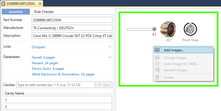Focus the cavities entry field
This screenshot has height=111, width=221.
click(55, 85)
